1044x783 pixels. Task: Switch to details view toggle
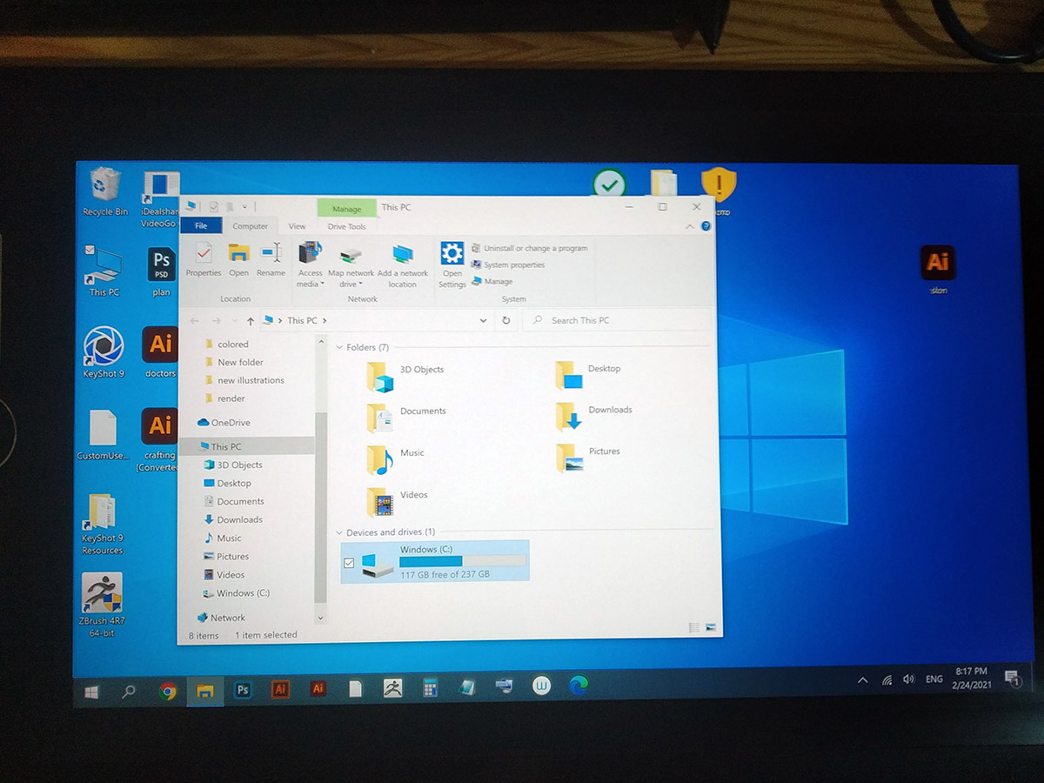pyautogui.click(x=694, y=626)
